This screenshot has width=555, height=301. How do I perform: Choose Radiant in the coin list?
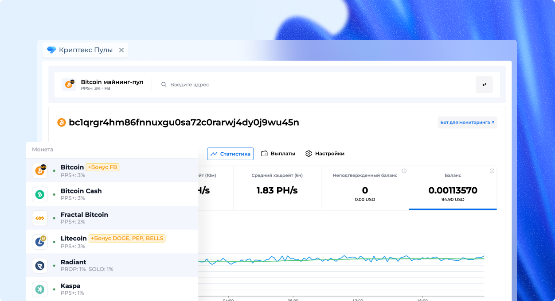pos(112,265)
